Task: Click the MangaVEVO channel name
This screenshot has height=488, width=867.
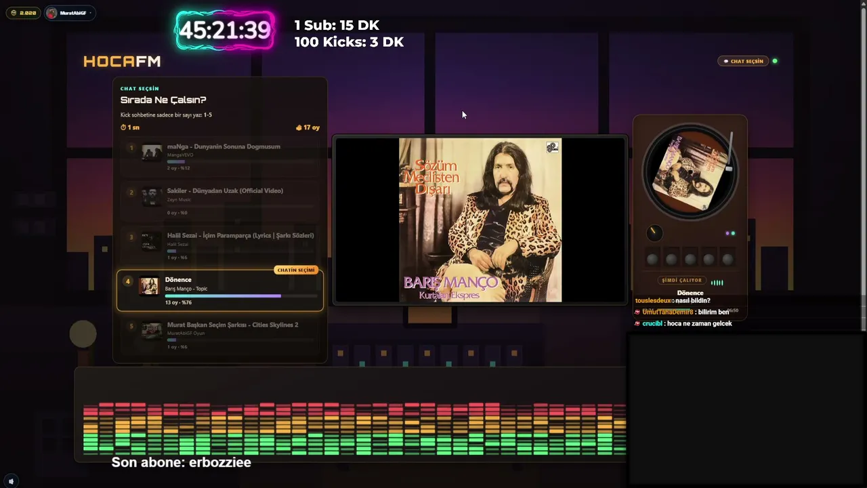Action: 180,155
